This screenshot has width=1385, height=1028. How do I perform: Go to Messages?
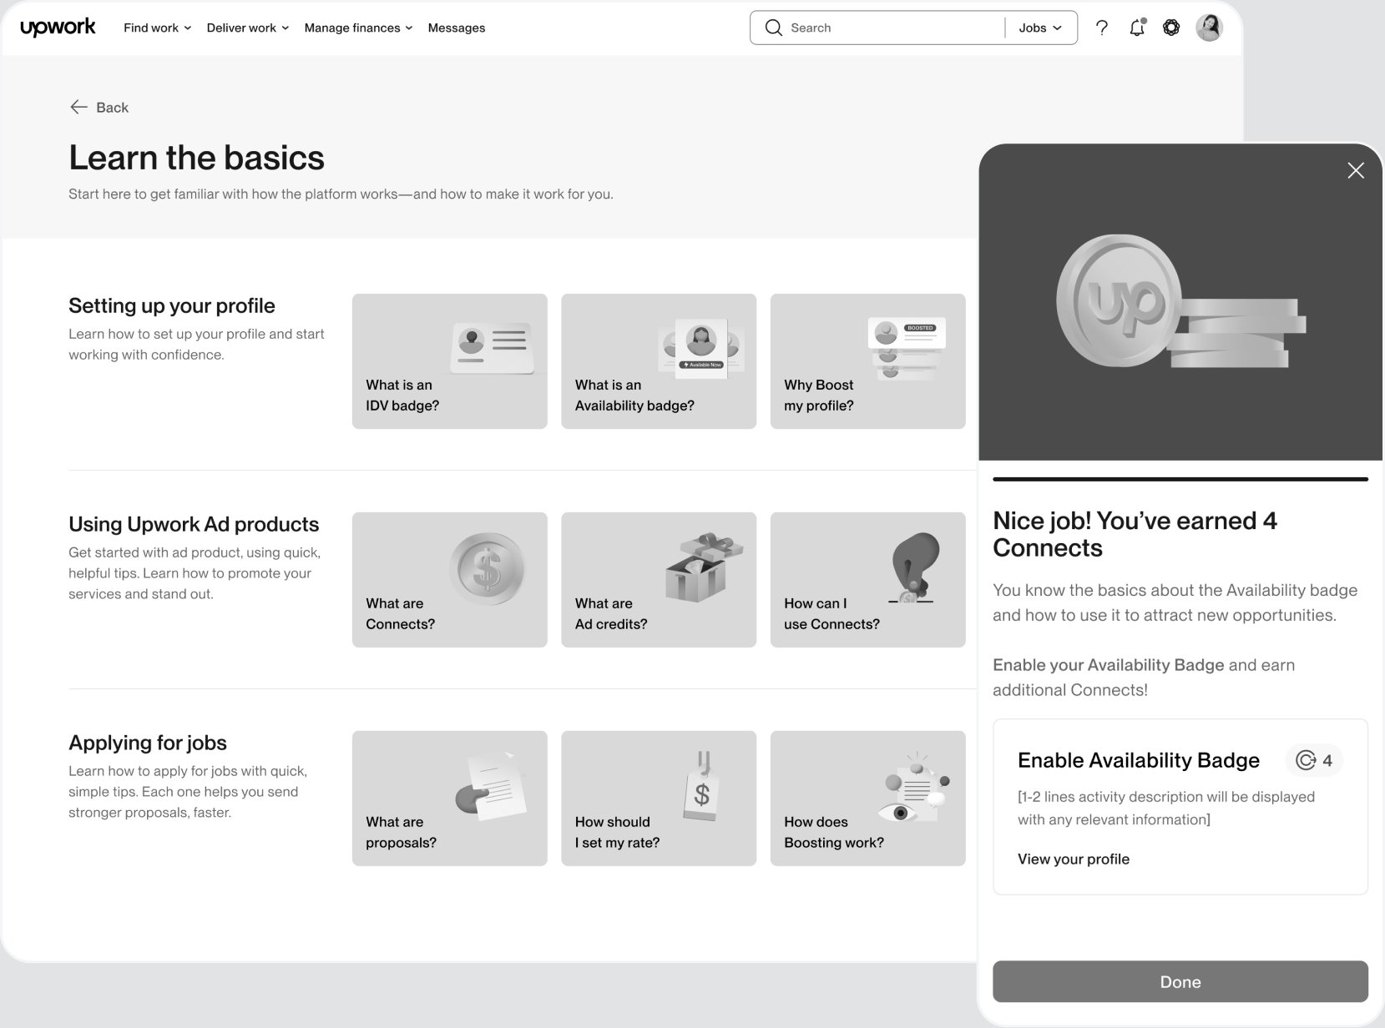pos(457,28)
